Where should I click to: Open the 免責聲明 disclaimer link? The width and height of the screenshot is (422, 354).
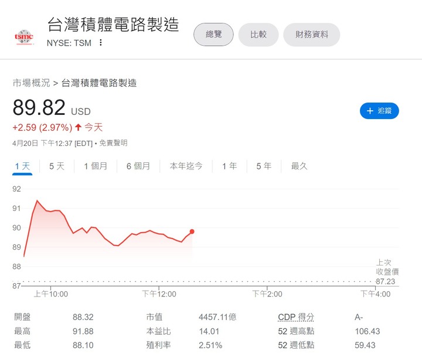113,143
